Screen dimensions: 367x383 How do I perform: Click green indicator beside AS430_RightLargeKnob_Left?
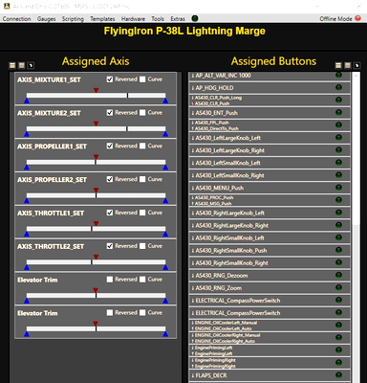(x=338, y=213)
